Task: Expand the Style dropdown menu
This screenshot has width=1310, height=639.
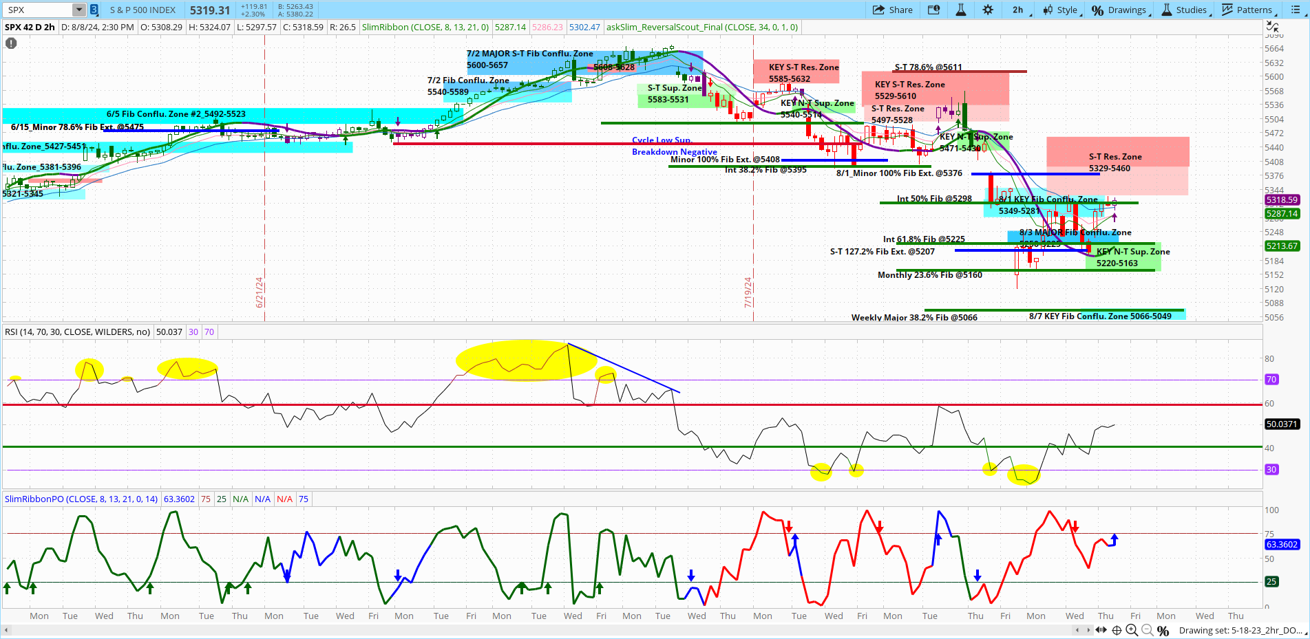Action: point(1061,10)
